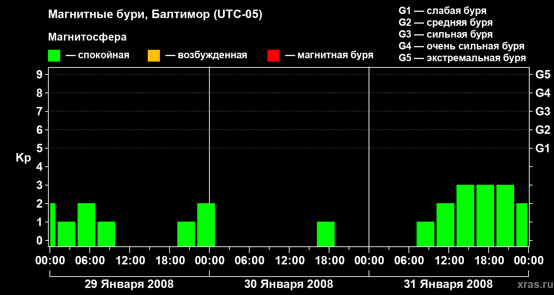Click the right-axis 'G3' label
The width and height of the screenshot is (554, 295).
pyautogui.click(x=543, y=111)
